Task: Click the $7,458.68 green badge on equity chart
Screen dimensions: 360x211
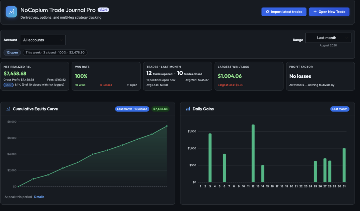Action: [160, 109]
